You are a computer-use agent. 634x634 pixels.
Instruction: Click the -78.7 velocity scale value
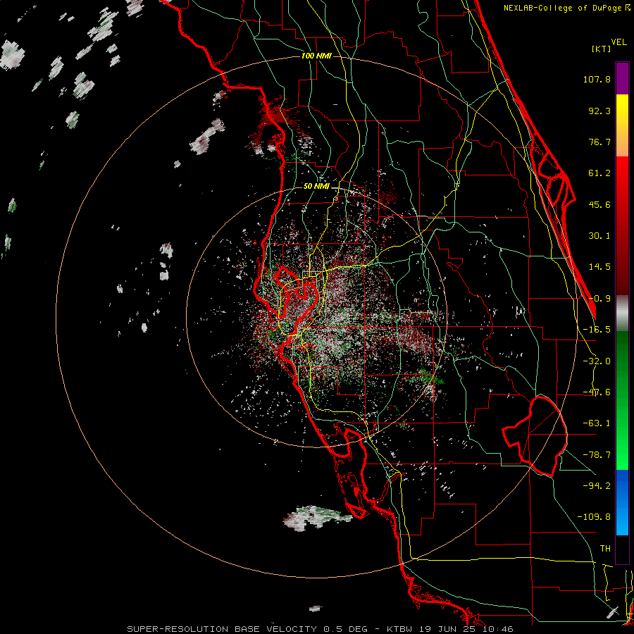597,455
